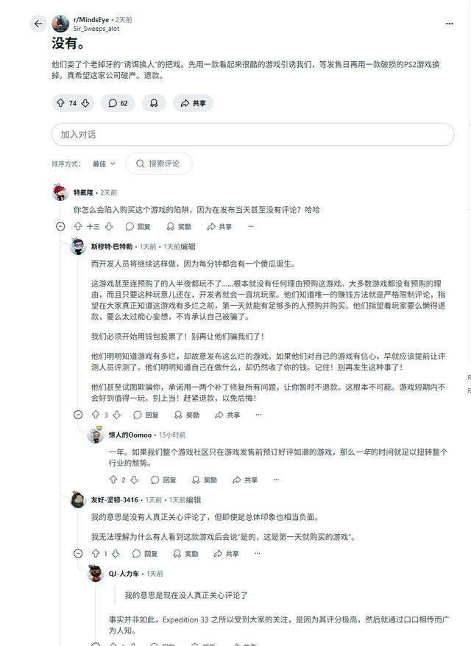
Task: Collapse the 斯穆特-巴特勒 comment thread
Action: (x=78, y=415)
